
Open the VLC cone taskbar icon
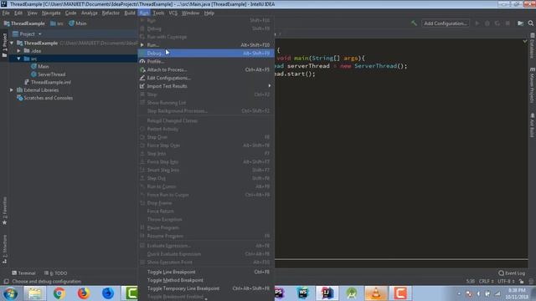pyautogui.click(x=376, y=293)
